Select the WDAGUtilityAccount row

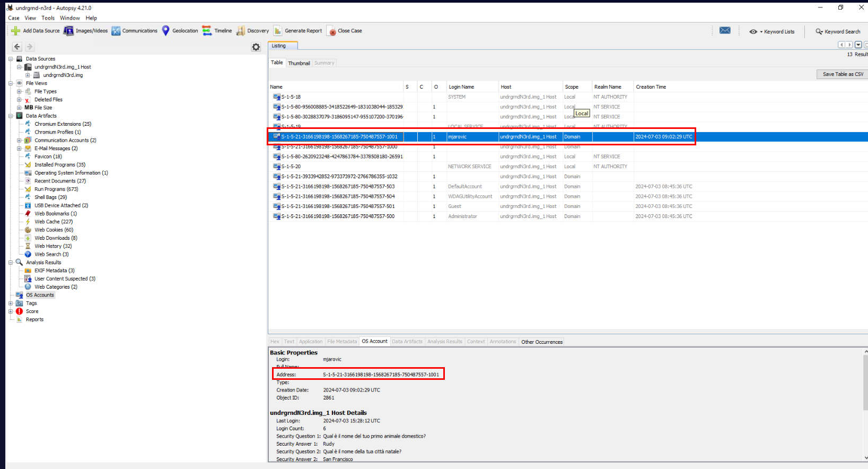568,196
